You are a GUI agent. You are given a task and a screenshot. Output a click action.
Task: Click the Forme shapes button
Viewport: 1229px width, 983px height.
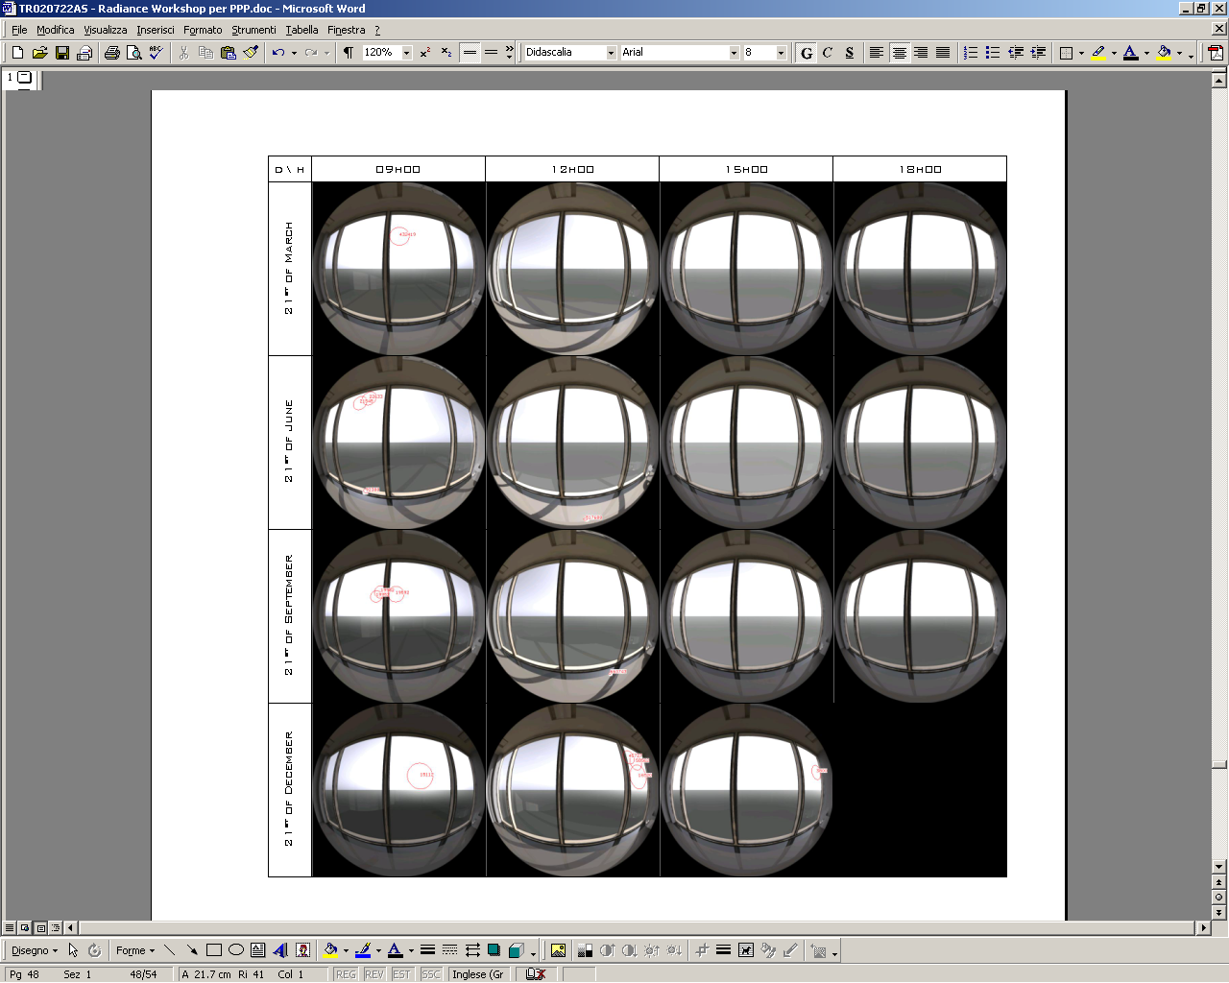tap(134, 950)
